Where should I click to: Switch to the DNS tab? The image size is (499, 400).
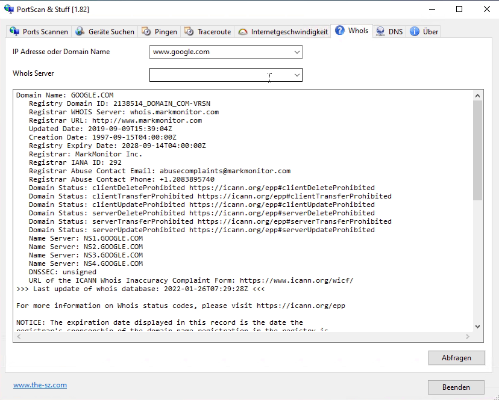(x=389, y=31)
